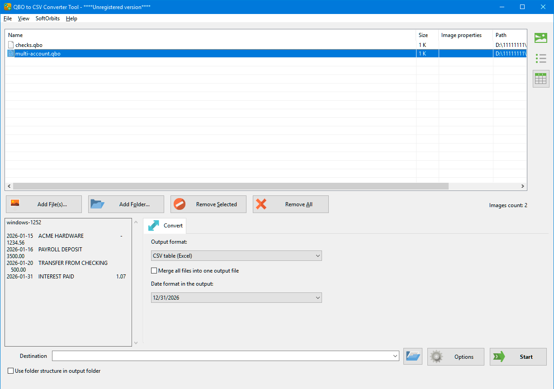Switch to table details view icon
The width and height of the screenshot is (554, 389).
(x=541, y=79)
